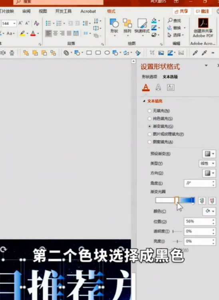Click the oval shape in quick toolbar
The height and width of the screenshot is (300, 219).
click(107, 53)
